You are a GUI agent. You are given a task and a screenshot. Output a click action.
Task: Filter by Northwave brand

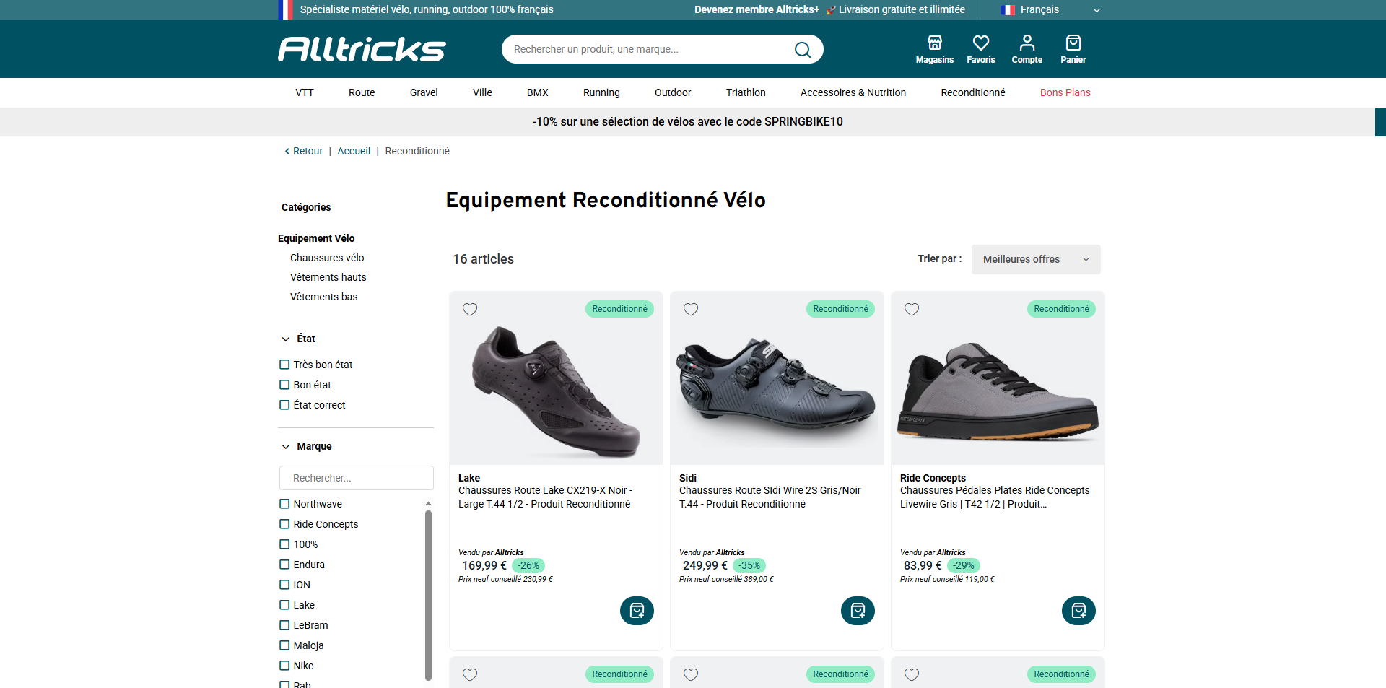coord(284,504)
